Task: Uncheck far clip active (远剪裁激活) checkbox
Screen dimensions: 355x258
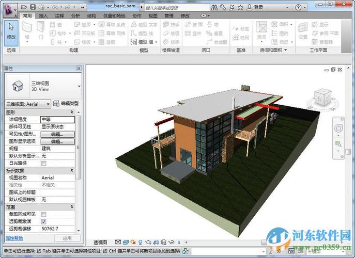Action: pyautogui.click(x=43, y=221)
